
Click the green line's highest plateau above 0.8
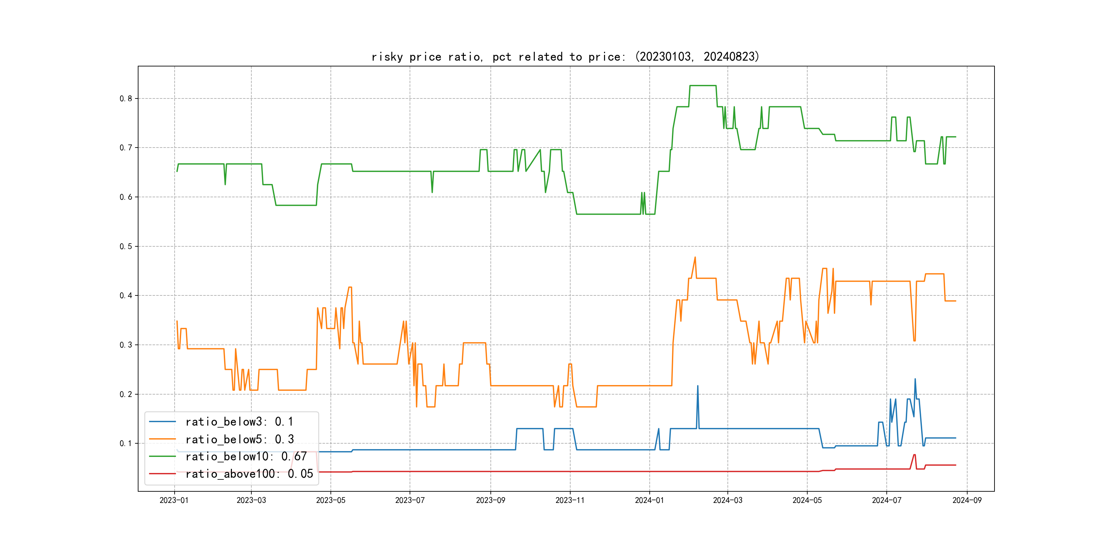[703, 86]
